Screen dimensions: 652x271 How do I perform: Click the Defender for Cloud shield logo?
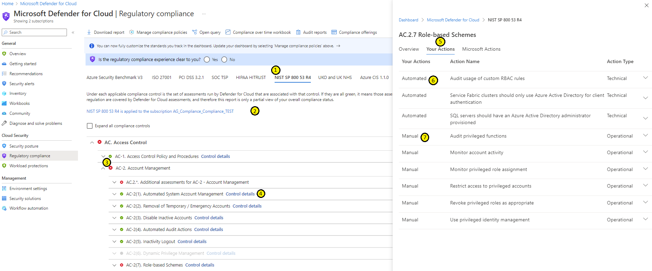(x=6, y=16)
